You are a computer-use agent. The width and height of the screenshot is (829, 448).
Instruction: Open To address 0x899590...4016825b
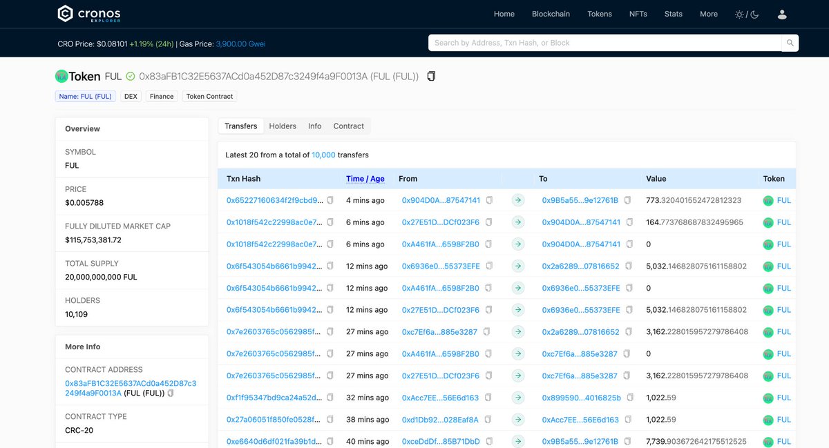[582, 398]
